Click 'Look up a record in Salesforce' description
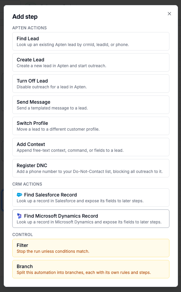Image resolution: width=181 pixels, height=292 pixels. (x=80, y=201)
